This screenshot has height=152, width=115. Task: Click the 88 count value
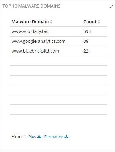coord(86,41)
